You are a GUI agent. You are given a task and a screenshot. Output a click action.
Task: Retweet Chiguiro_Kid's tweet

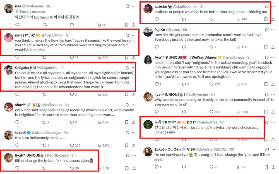44,95
